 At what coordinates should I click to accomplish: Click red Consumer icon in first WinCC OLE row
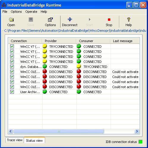(x=79, y=71)
